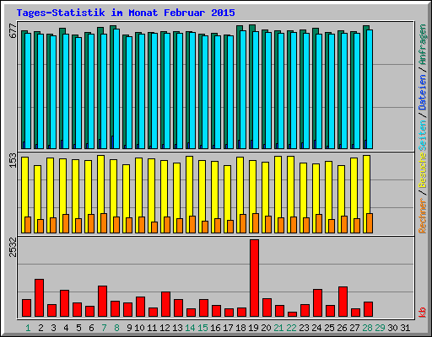
Task: Click the green 'Anfragen' legend label
Action: click(x=423, y=45)
